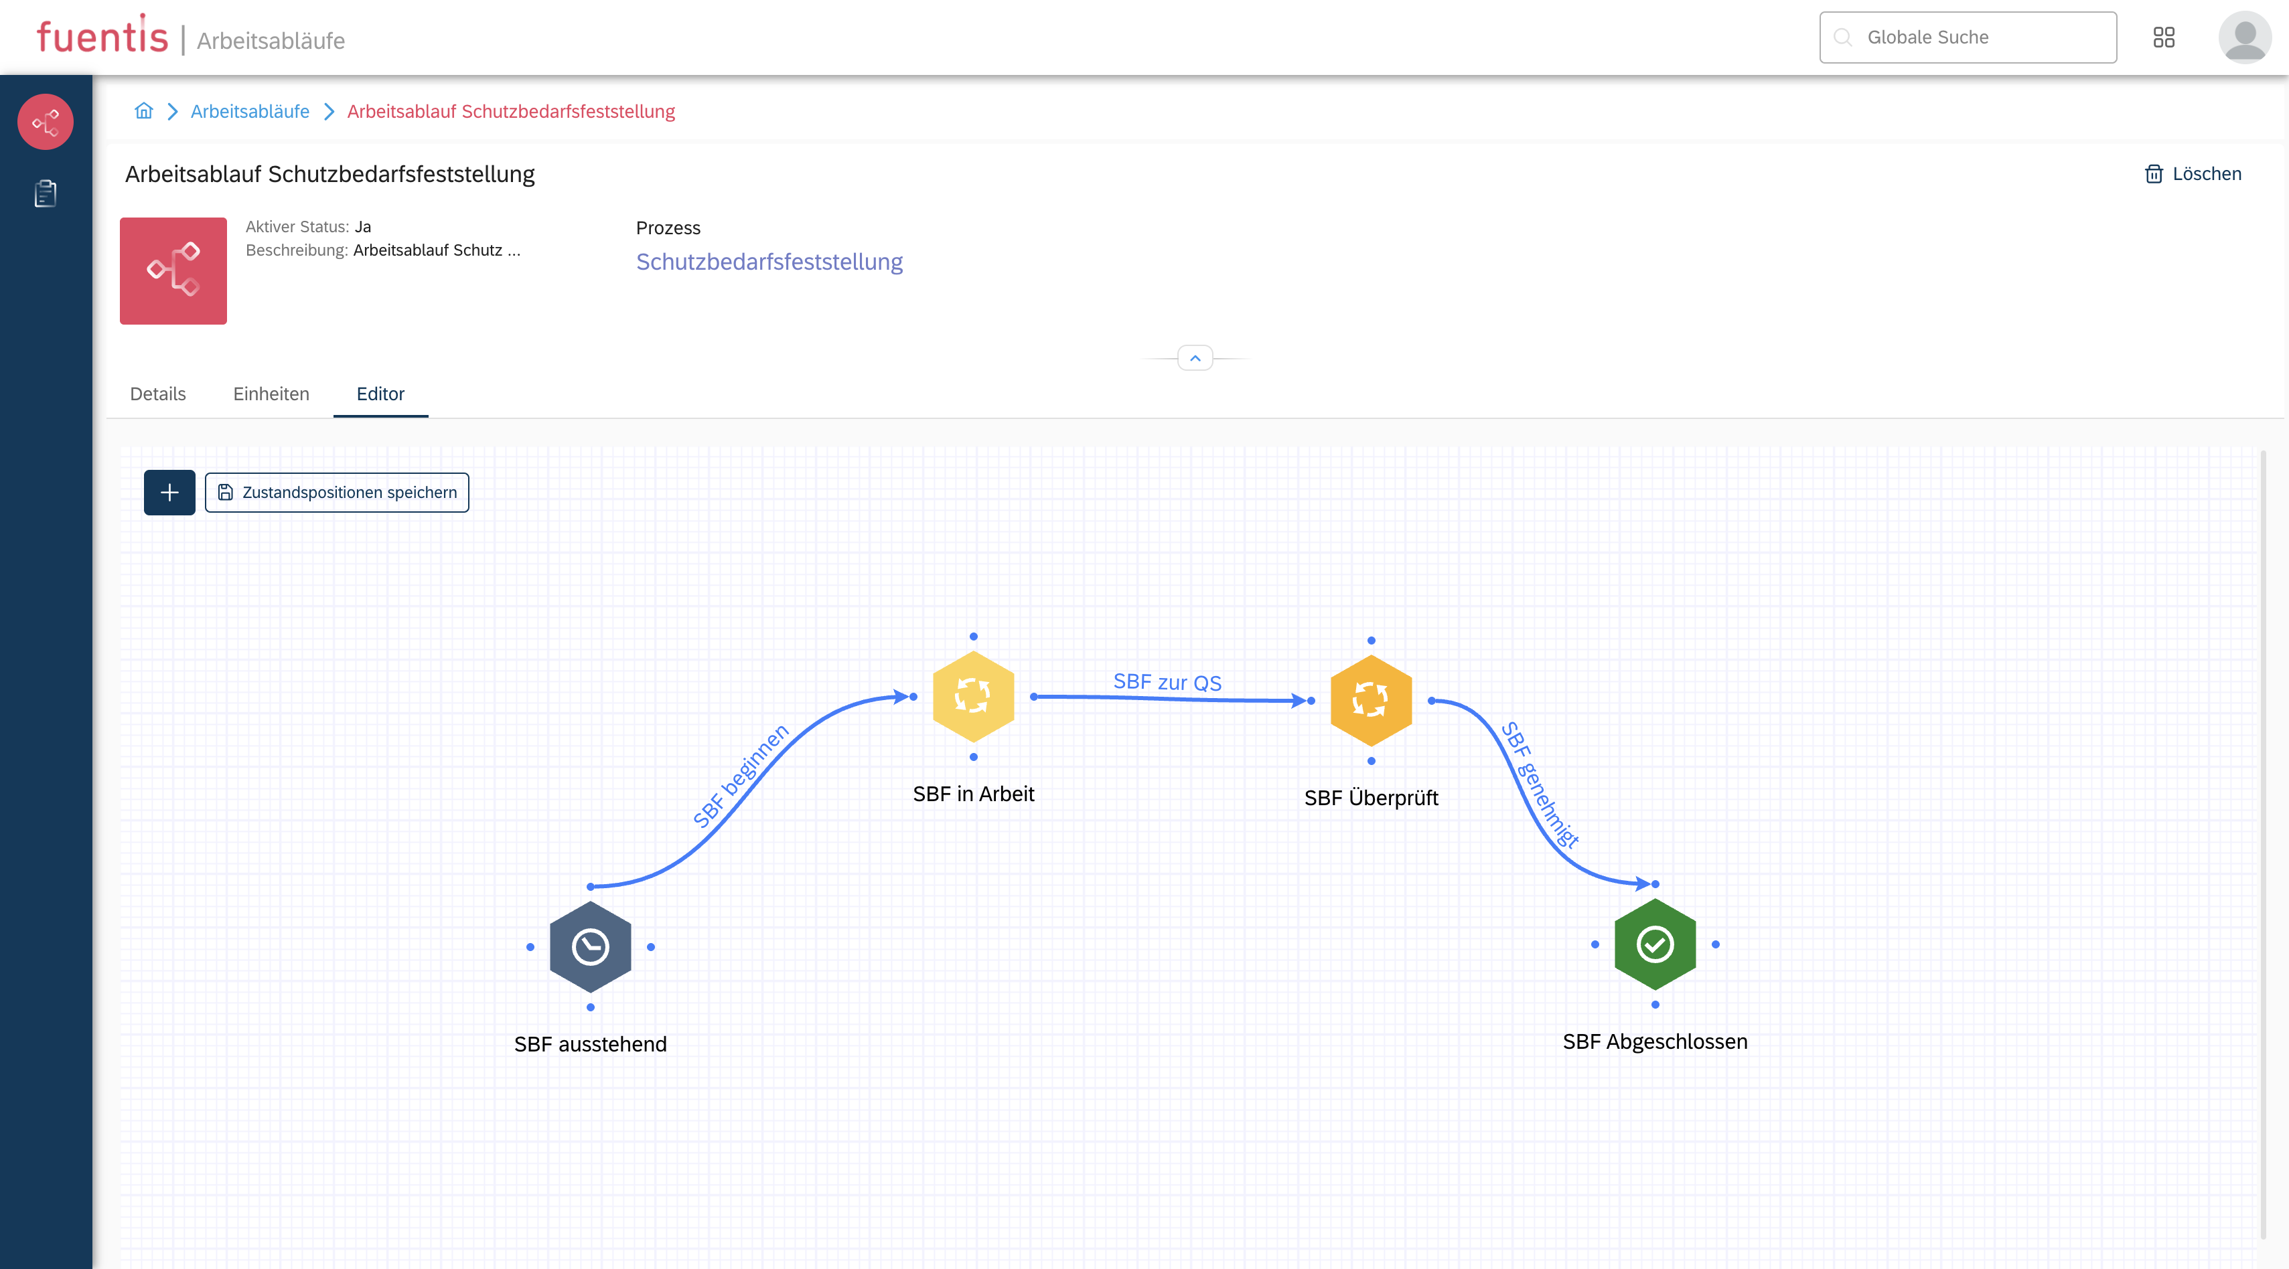
Task: Open the Editor tab
Action: pyautogui.click(x=380, y=394)
